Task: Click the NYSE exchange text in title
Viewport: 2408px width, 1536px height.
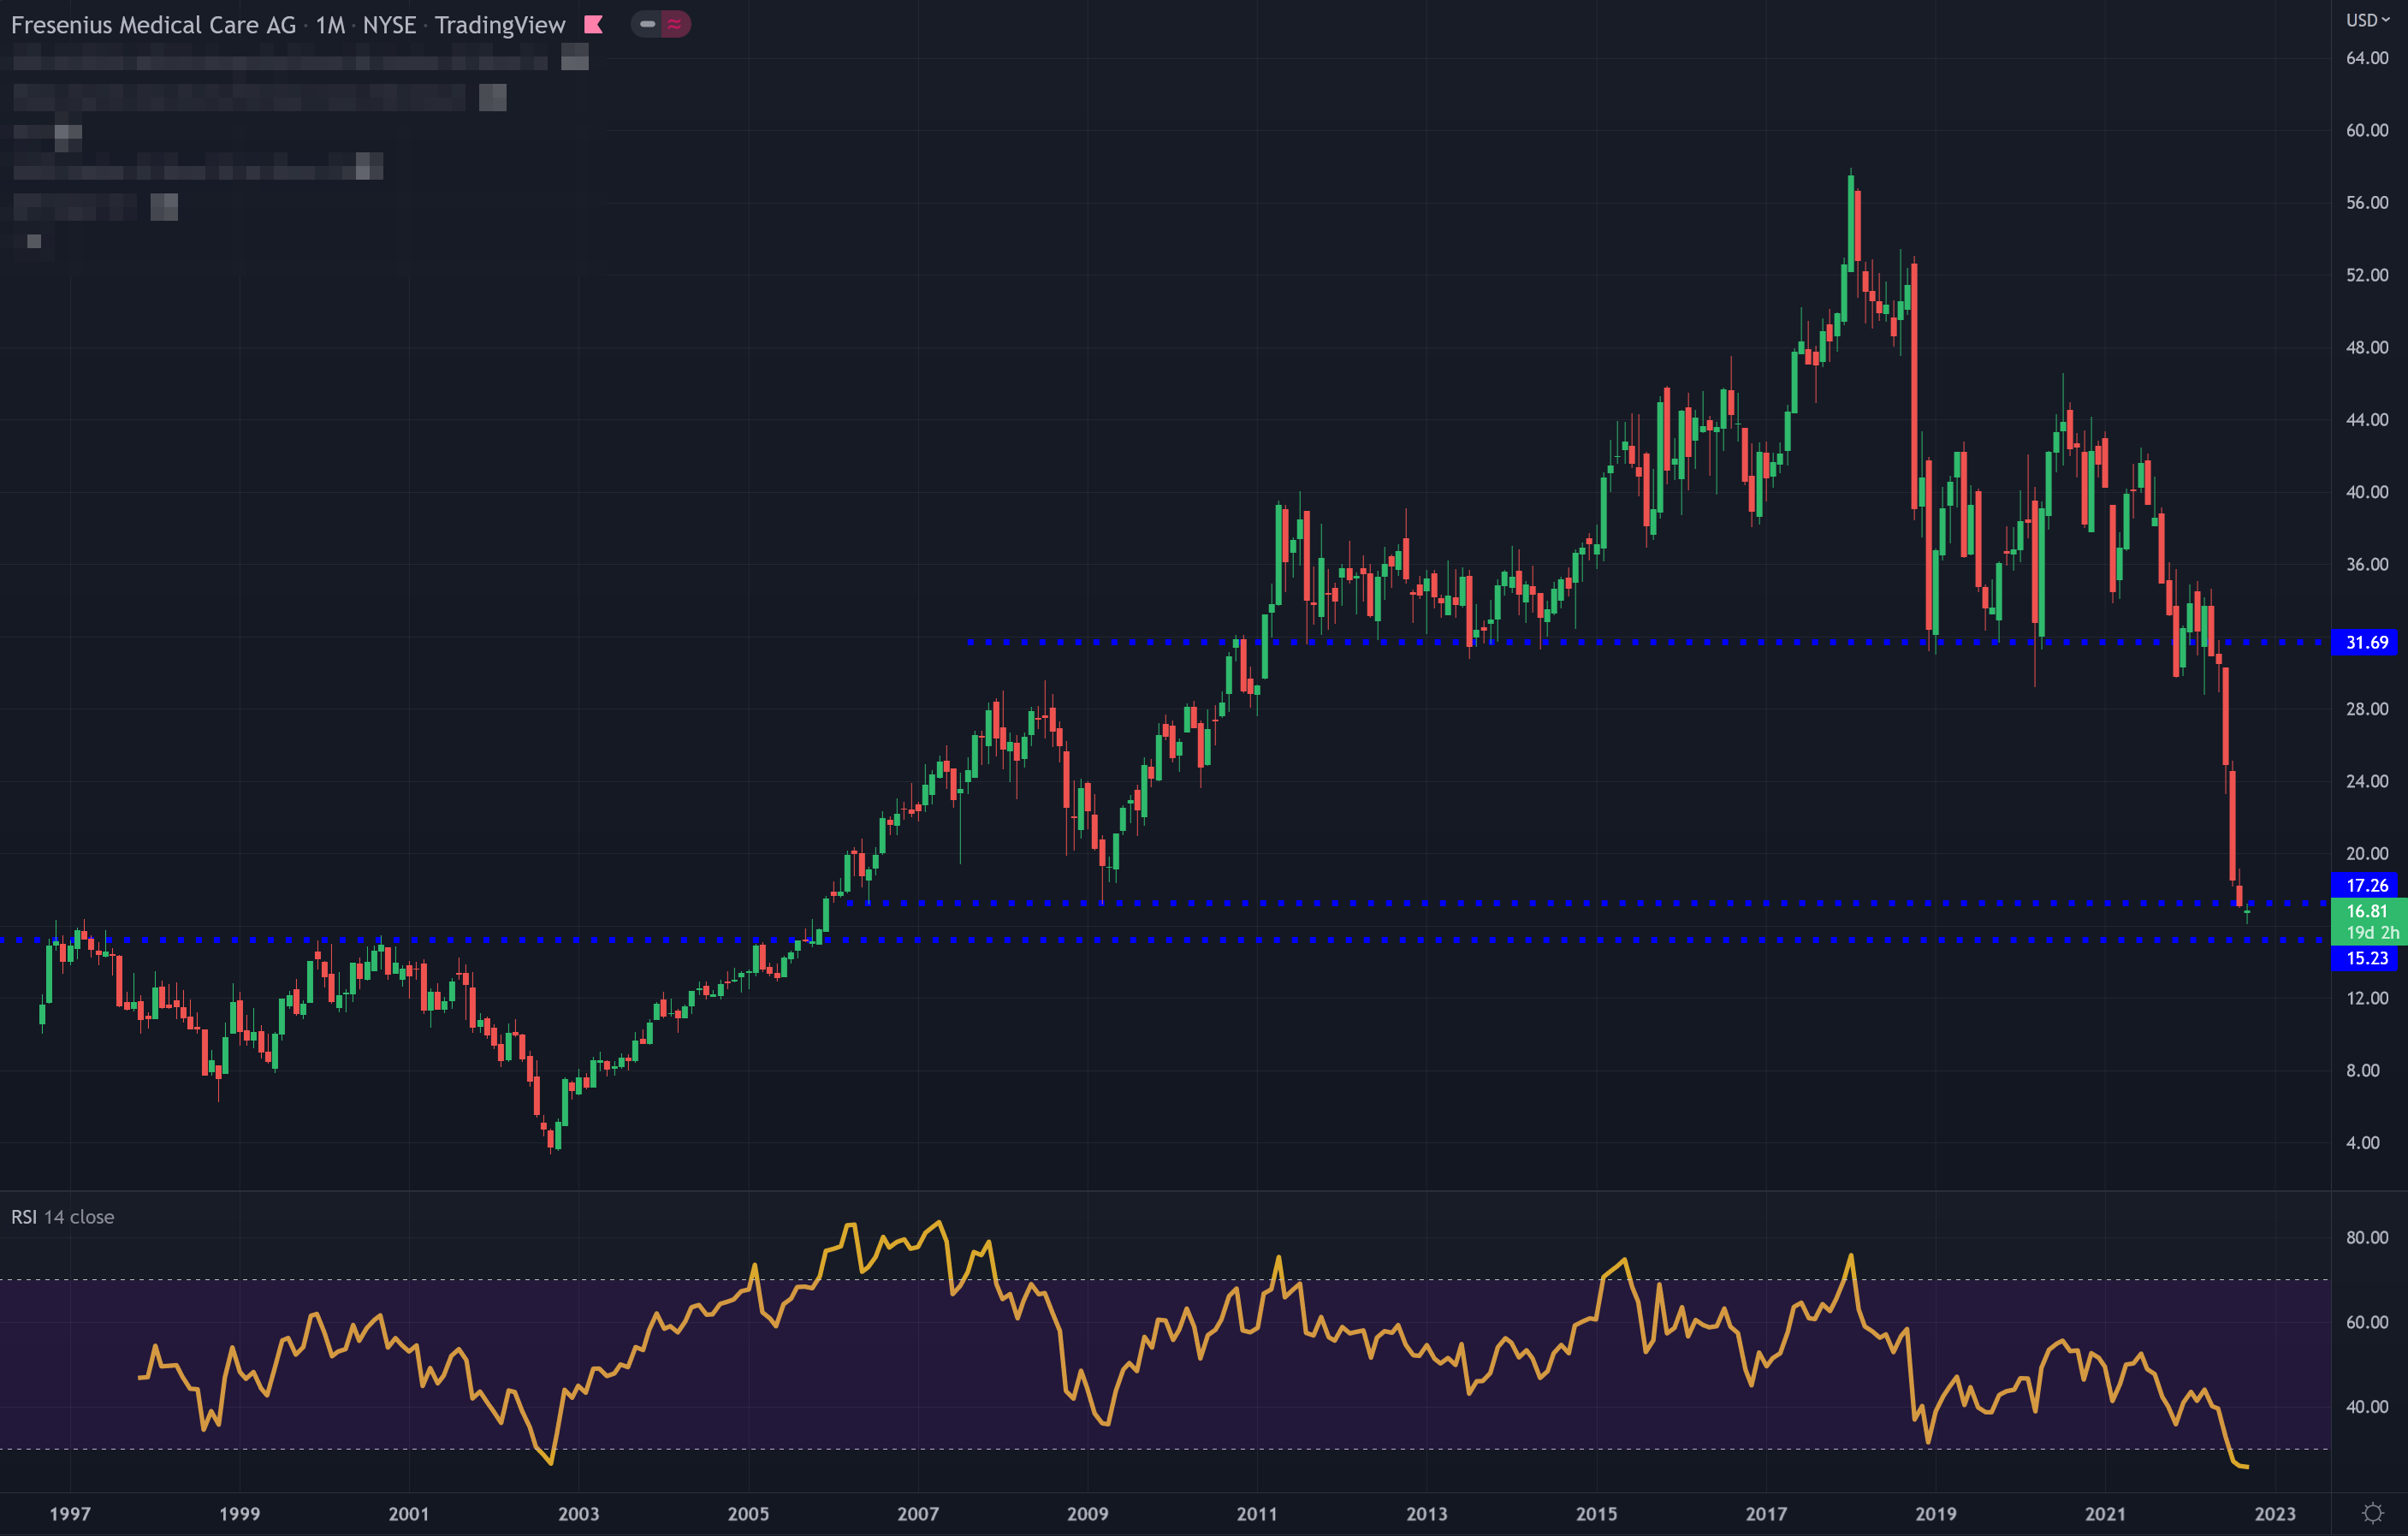Action: click(389, 25)
